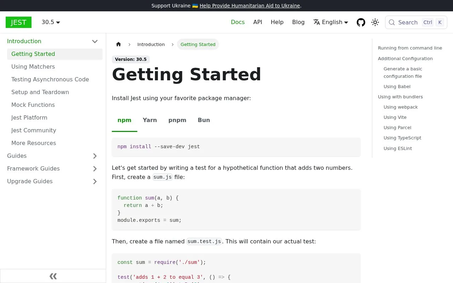This screenshot has width=453, height=283.
Task: Open the version 30.5 dropdown
Action: pyautogui.click(x=51, y=22)
